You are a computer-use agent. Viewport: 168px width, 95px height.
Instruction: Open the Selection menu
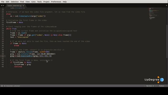point(15,2)
